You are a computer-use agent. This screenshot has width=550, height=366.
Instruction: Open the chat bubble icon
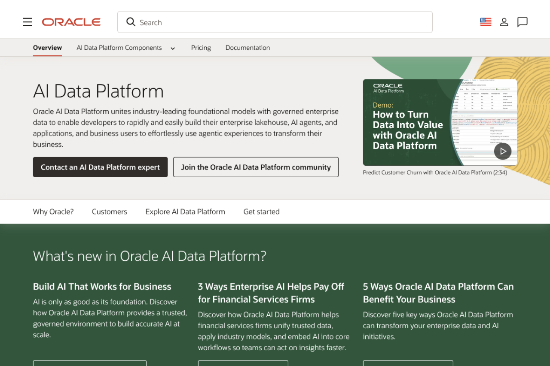pyautogui.click(x=522, y=22)
